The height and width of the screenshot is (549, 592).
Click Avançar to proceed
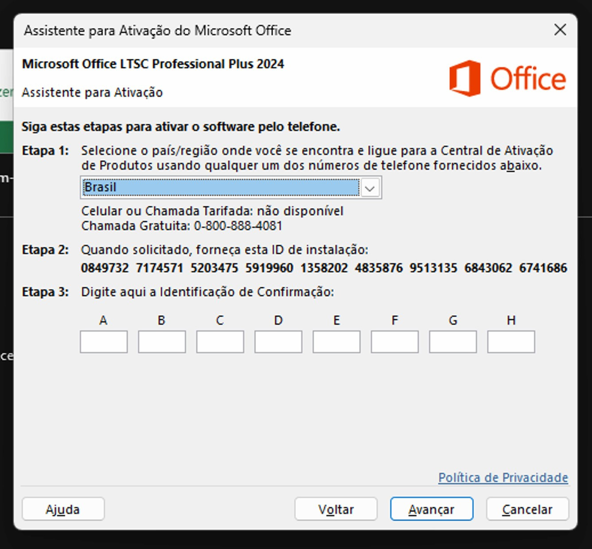[432, 509]
